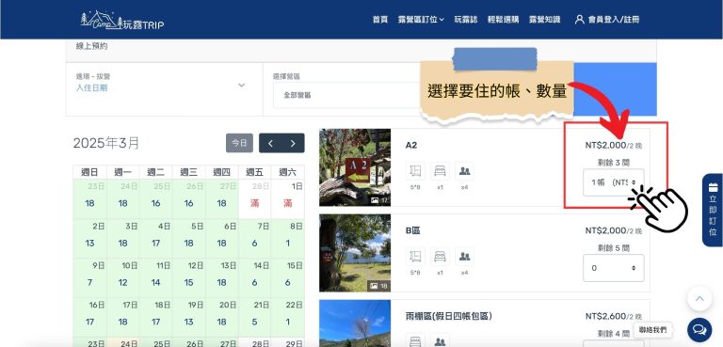Screen dimensions: 723x347
Task: Select March 10 on the calendar
Action: 122,277
